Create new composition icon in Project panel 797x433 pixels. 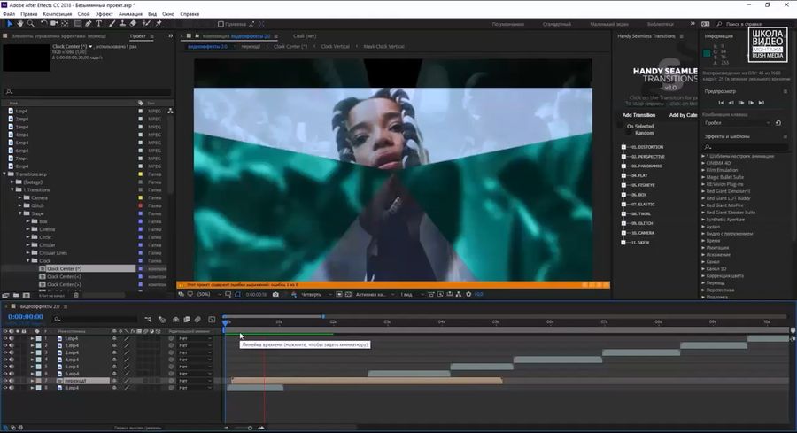(27, 295)
